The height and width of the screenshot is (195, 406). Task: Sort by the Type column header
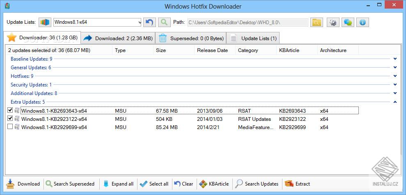[x=133, y=50]
